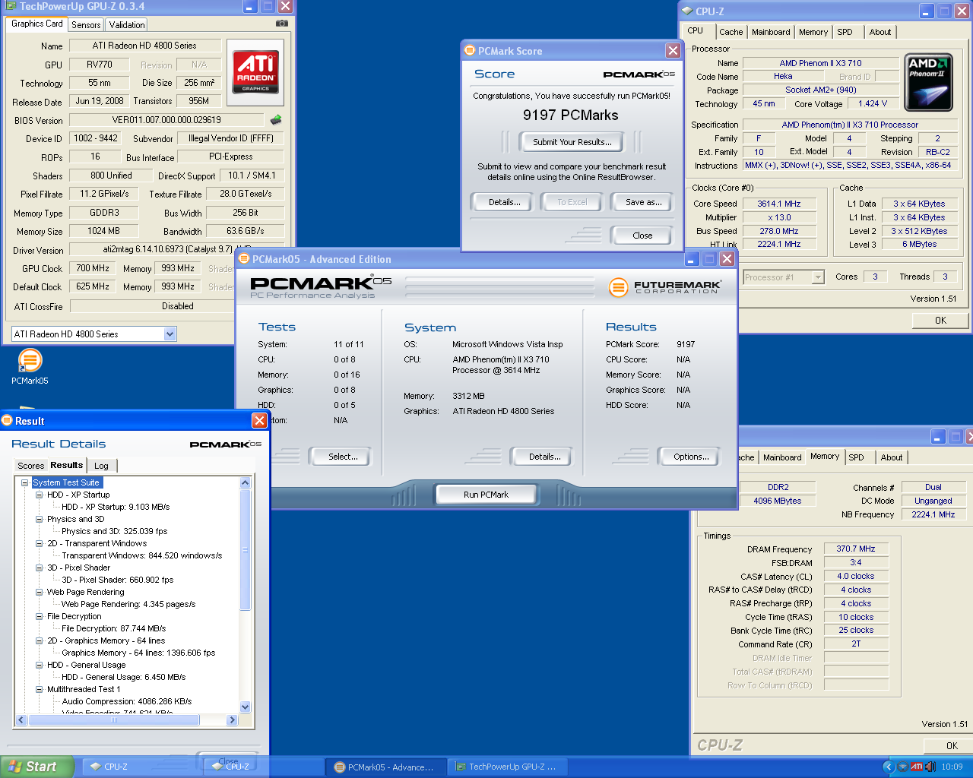Collapse the Web Page Rendering node

point(40,592)
